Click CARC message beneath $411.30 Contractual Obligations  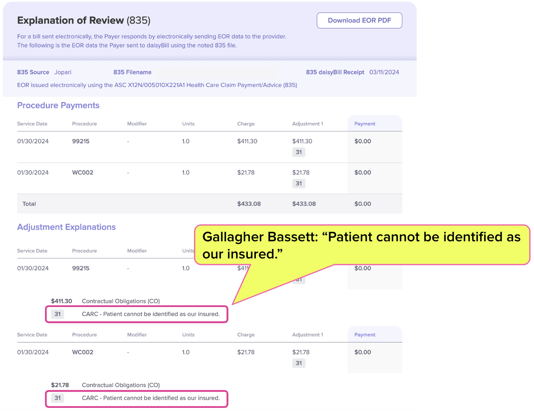[151, 314]
